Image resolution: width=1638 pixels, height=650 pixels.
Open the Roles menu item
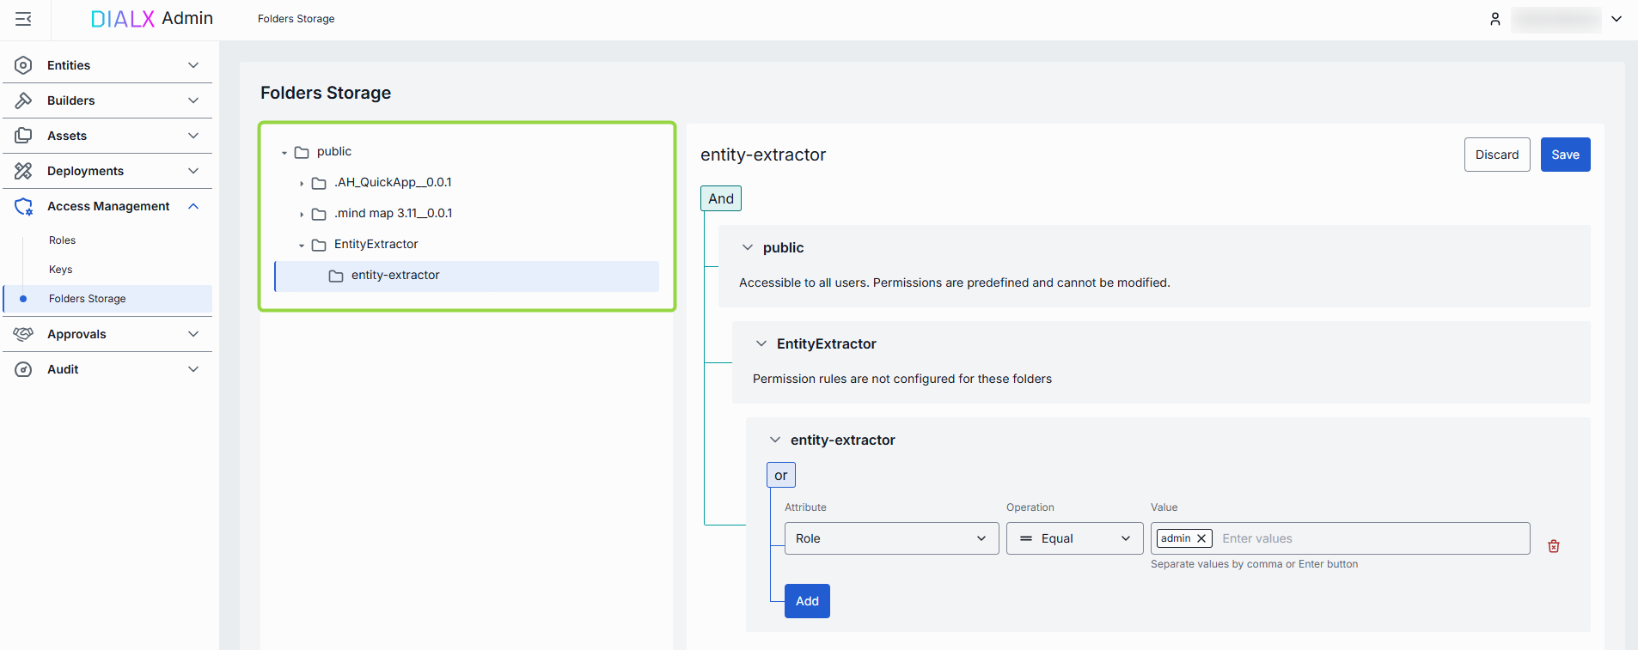[x=62, y=240]
